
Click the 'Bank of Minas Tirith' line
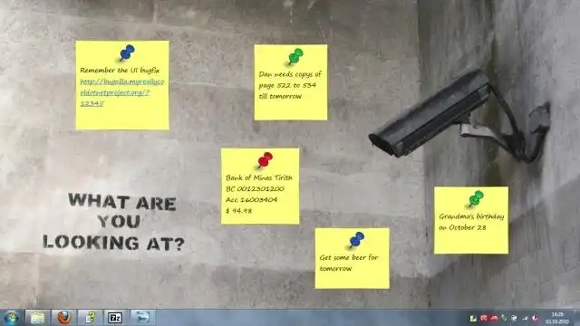(259, 177)
